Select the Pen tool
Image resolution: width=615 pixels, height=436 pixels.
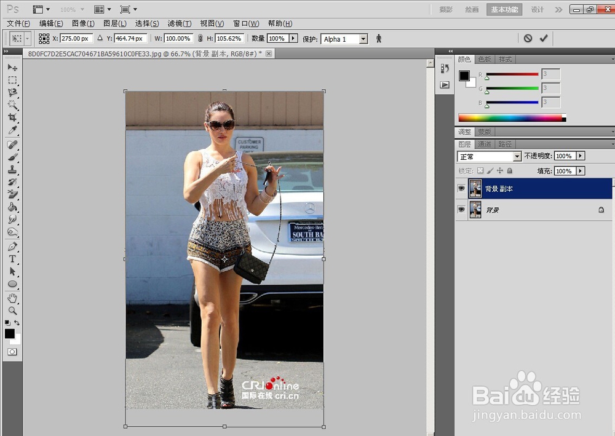point(12,247)
